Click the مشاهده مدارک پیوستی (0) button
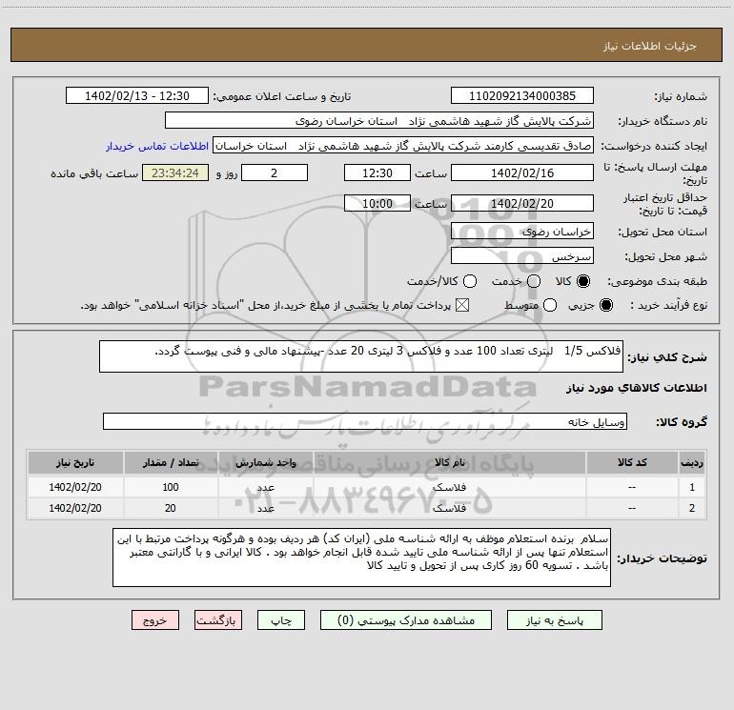734x710 pixels. 405,620
